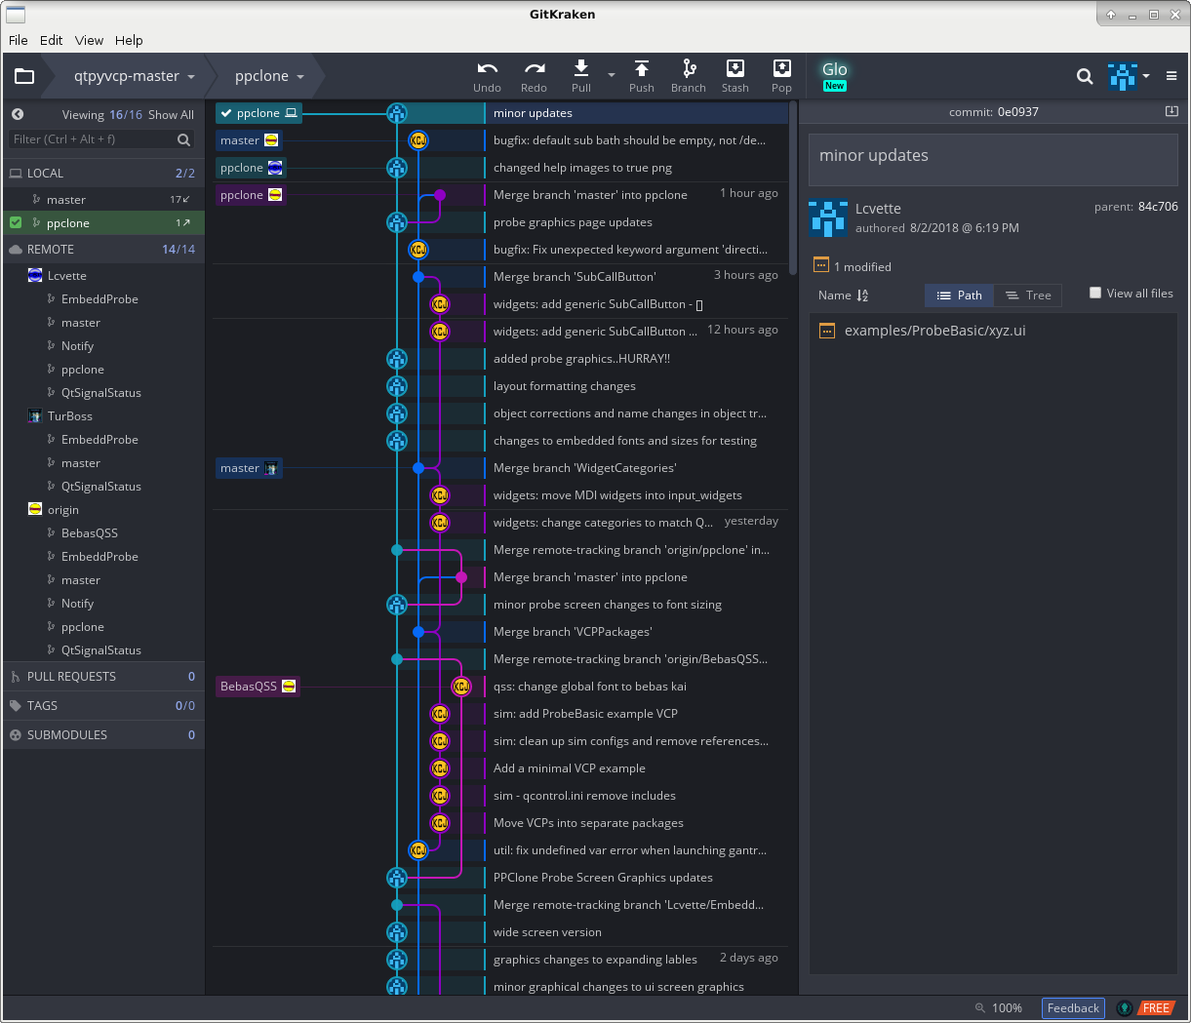This screenshot has height=1023, width=1191.
Task: Click the Redo toolbar icon
Action: [x=534, y=68]
